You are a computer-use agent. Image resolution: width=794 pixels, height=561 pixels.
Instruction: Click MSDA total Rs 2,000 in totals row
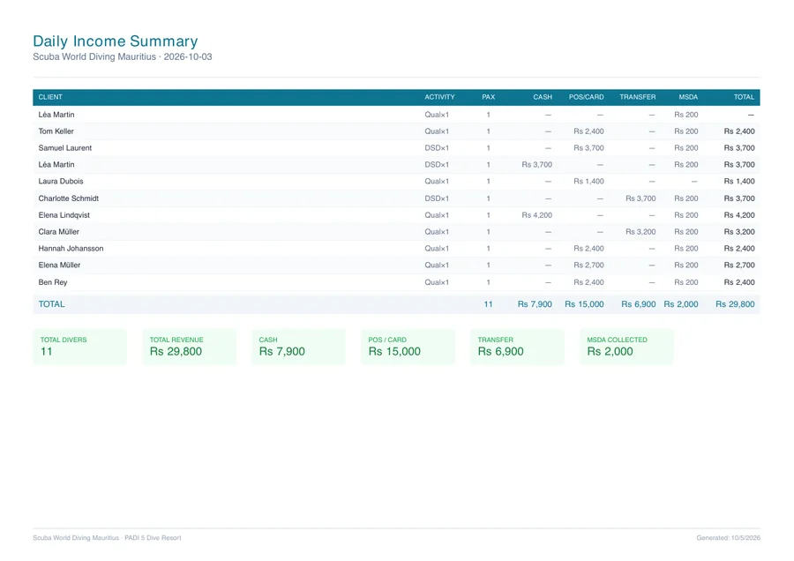point(681,303)
